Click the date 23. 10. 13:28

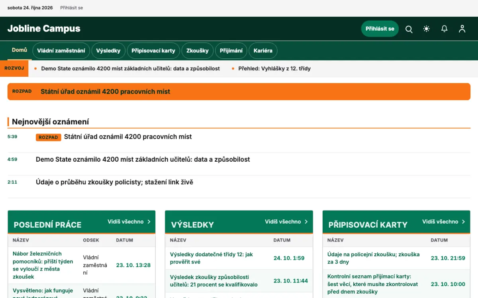click(x=133, y=265)
